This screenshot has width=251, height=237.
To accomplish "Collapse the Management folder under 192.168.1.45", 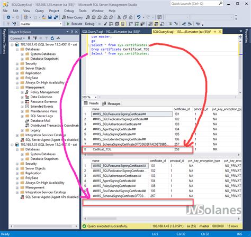I will (x=17, y=88).
